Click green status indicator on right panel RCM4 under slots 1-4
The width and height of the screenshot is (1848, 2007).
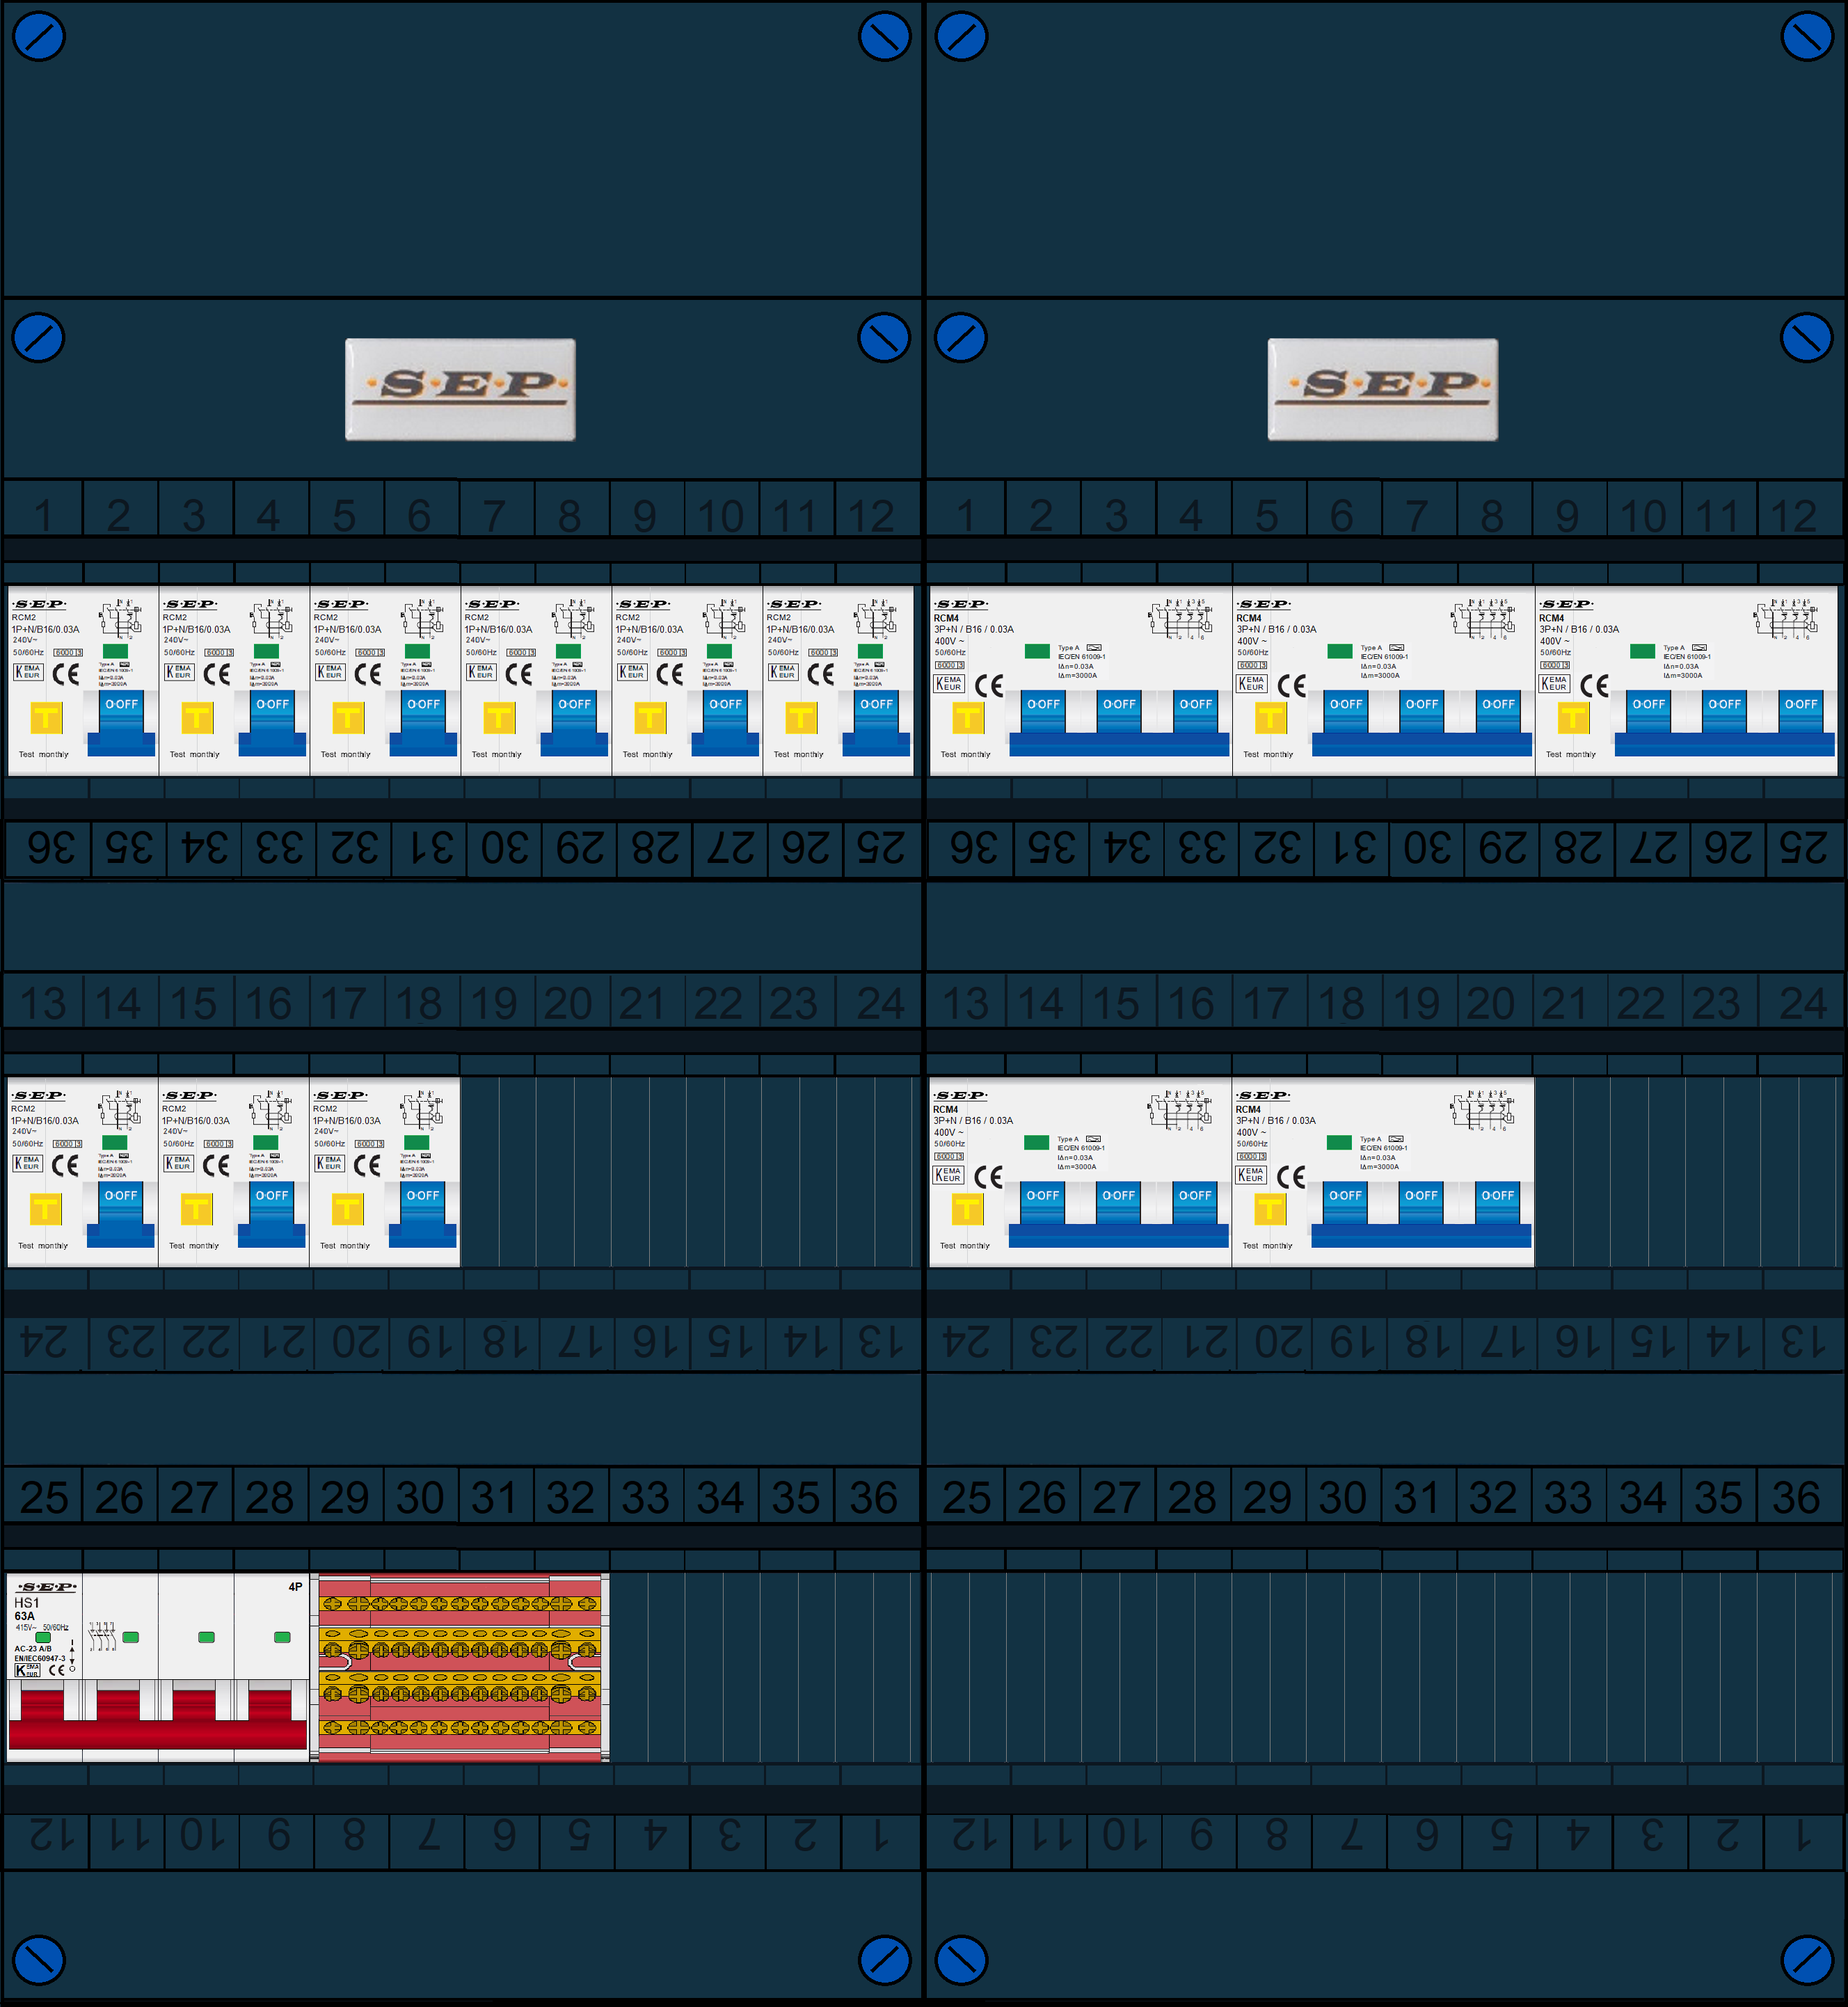(x=1037, y=651)
